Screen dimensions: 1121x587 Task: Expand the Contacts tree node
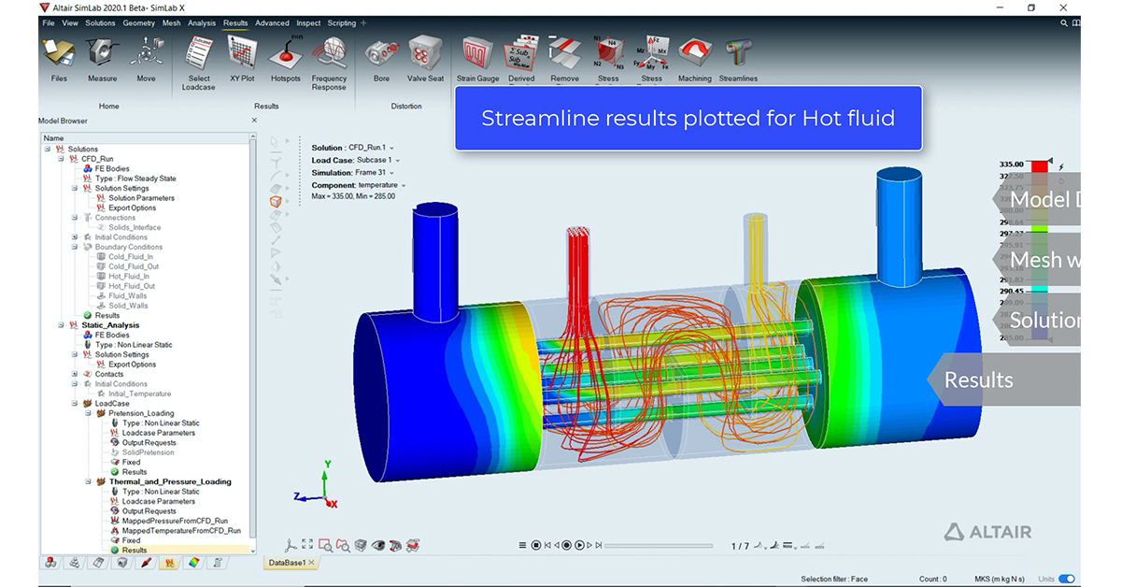(75, 374)
